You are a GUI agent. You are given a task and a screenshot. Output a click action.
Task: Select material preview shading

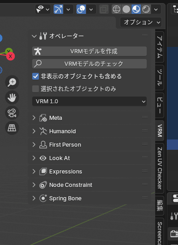[136, 9]
